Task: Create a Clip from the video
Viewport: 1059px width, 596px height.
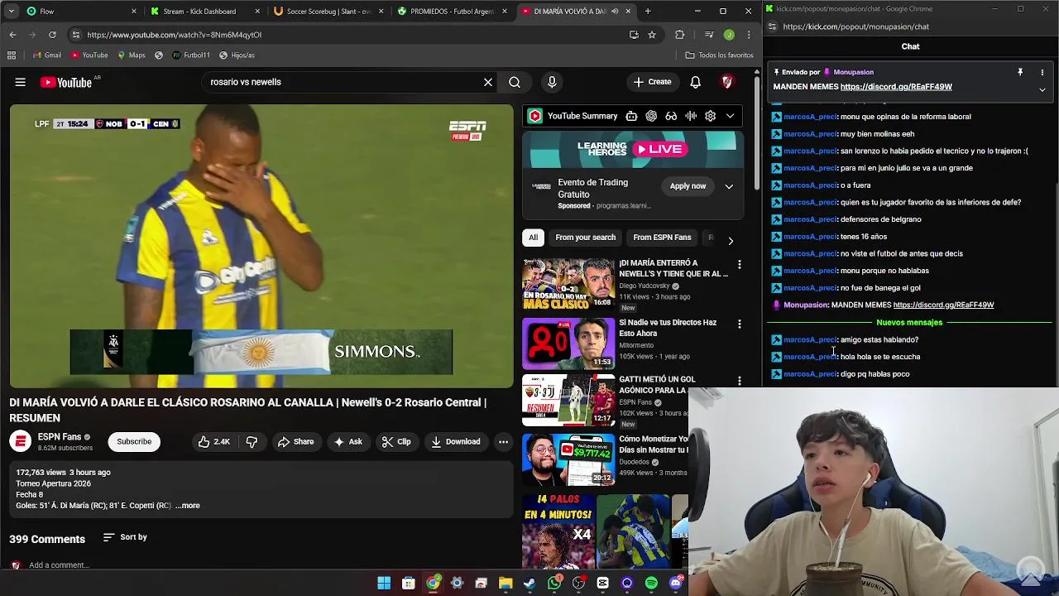Action: pyautogui.click(x=395, y=442)
